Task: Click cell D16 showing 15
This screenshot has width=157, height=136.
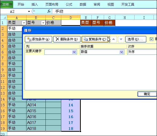Action: (71, 111)
